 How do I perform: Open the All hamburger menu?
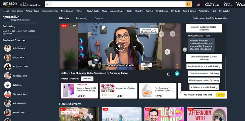point(6,11)
